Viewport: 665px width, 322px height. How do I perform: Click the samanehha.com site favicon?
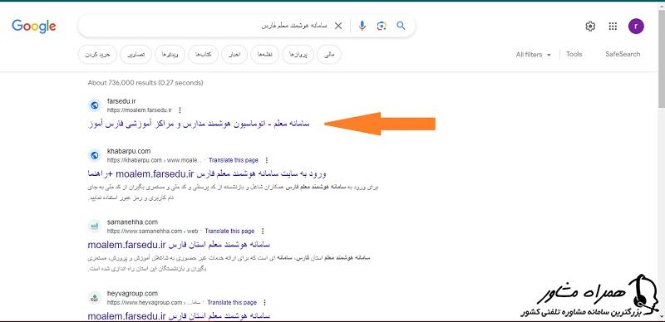(95, 227)
